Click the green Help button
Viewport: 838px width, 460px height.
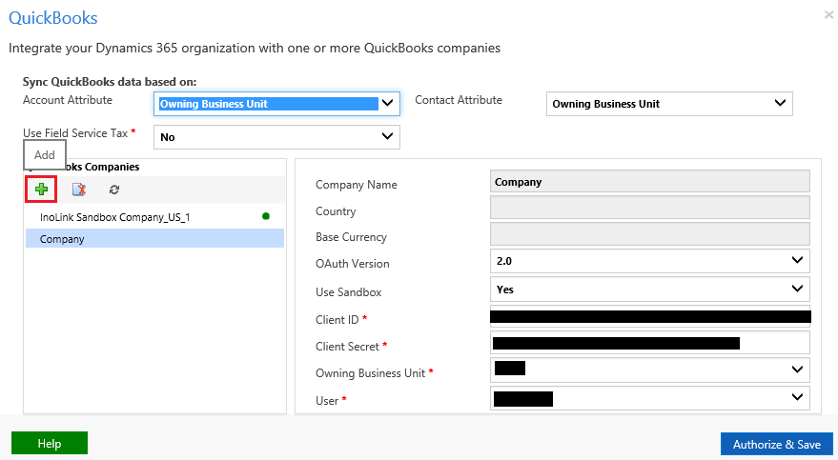coord(50,444)
